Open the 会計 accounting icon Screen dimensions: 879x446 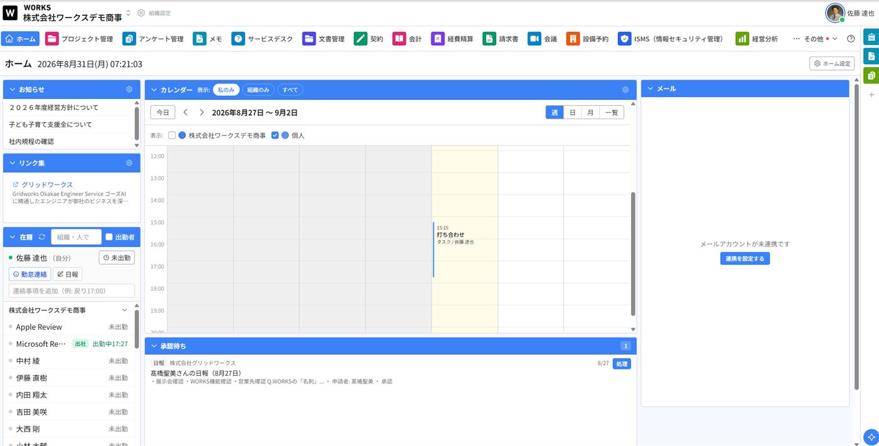coord(399,39)
